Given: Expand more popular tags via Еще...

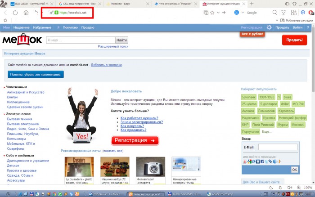Looking at the screenshot, I should 266,131.
